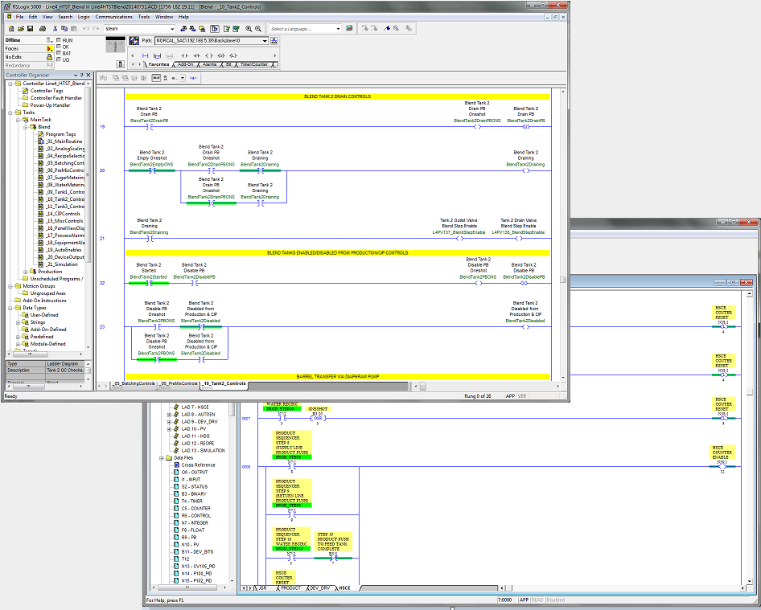Click the pin icon on Controller Organizer
The image size is (761, 610).
click(81, 76)
